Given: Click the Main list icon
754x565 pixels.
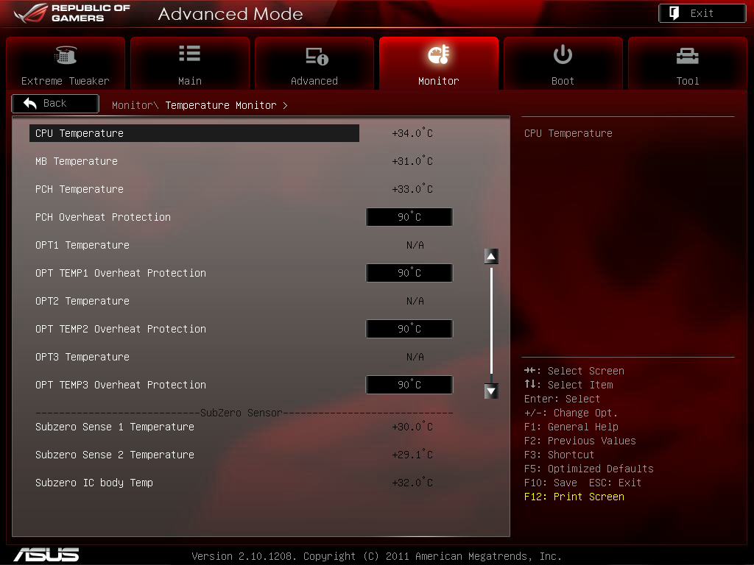Looking at the screenshot, I should pos(189,53).
